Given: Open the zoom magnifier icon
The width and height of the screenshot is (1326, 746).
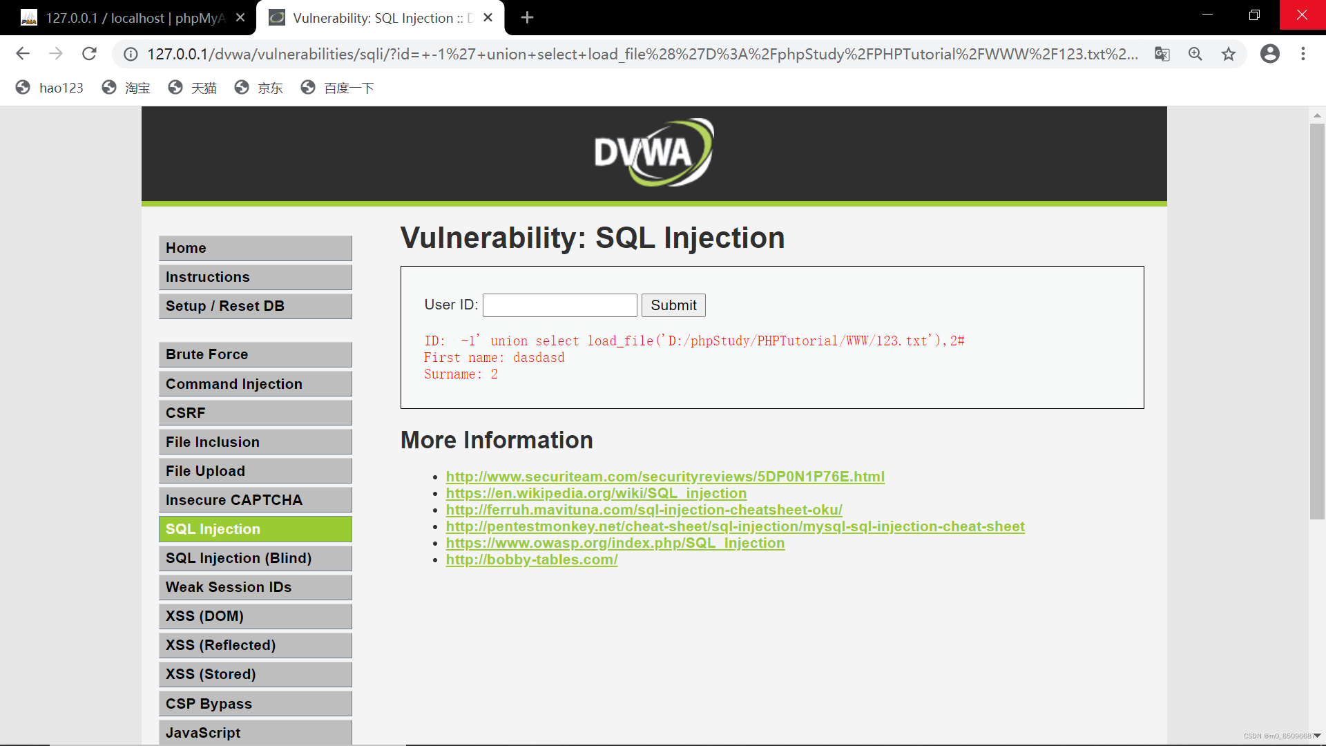Looking at the screenshot, I should [x=1195, y=54].
